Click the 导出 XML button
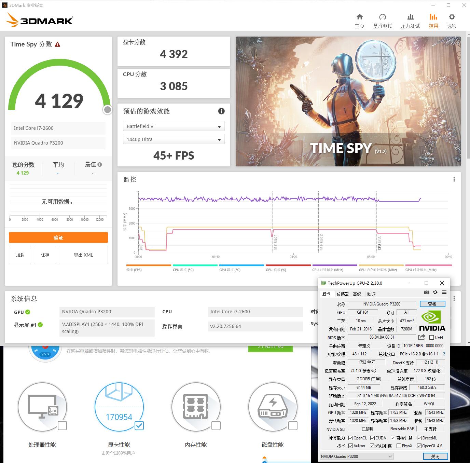Image resolution: width=470 pixels, height=463 pixels. coord(83,255)
